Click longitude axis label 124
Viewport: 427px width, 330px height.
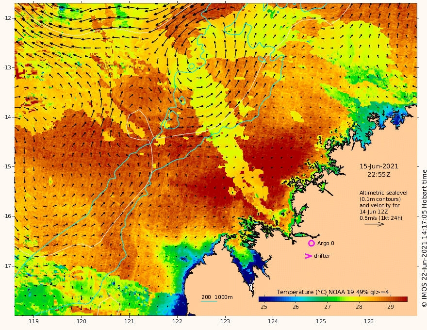pos(273,321)
